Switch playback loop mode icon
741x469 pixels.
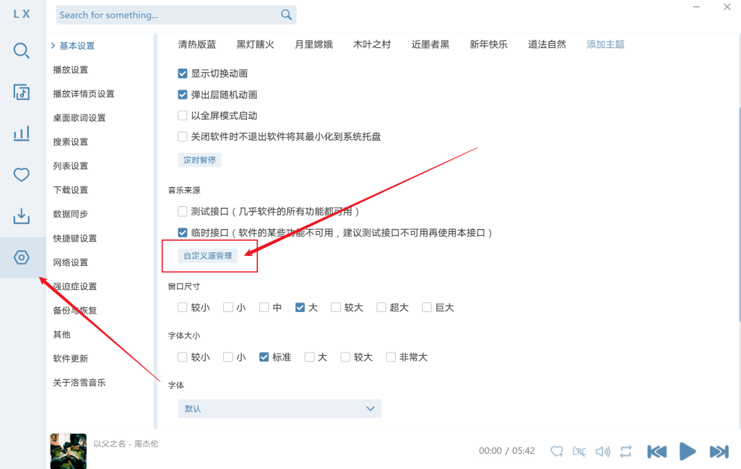tap(626, 451)
